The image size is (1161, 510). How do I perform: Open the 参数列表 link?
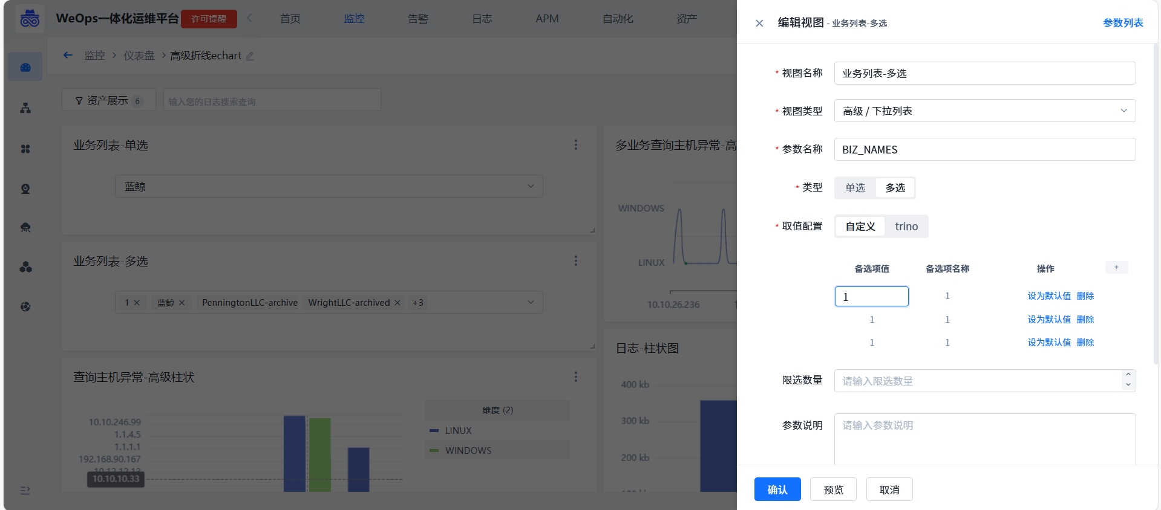pyautogui.click(x=1122, y=23)
